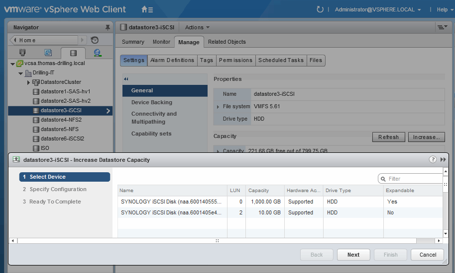Collapse the settings side panel arrows
455x273 pixels.
point(126,79)
